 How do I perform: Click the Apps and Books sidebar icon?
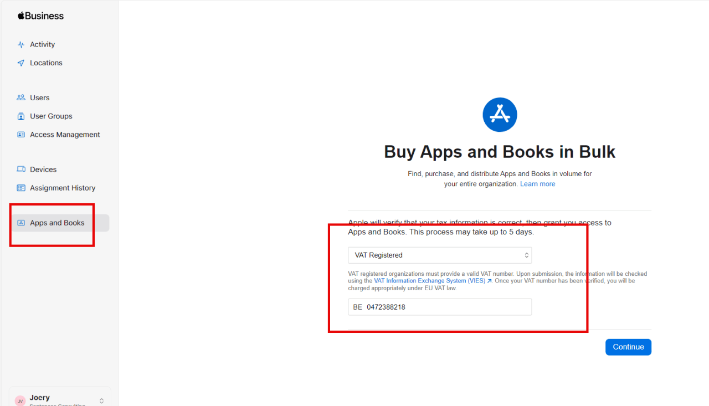pyautogui.click(x=21, y=223)
